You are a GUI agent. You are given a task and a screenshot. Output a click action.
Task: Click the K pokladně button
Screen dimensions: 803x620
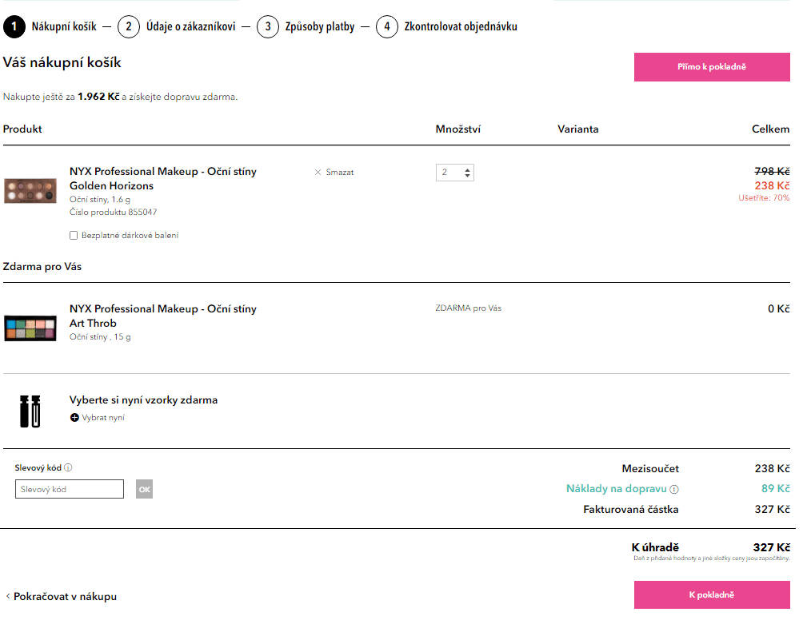pyautogui.click(x=712, y=595)
